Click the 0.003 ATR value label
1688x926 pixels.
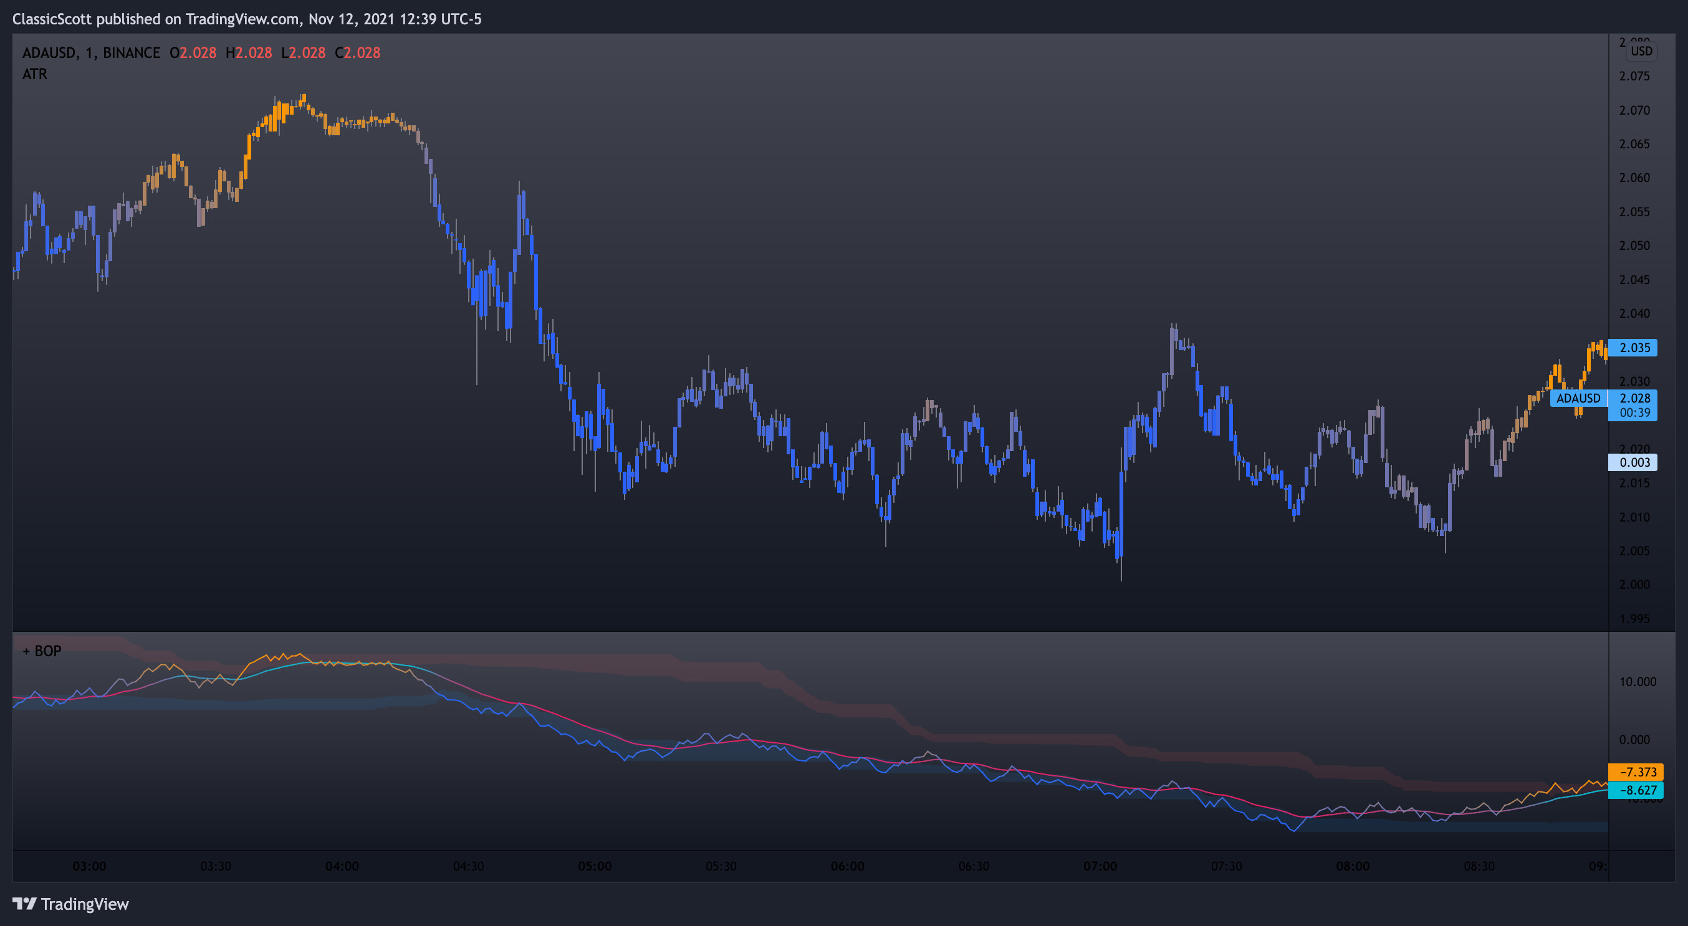[1633, 462]
